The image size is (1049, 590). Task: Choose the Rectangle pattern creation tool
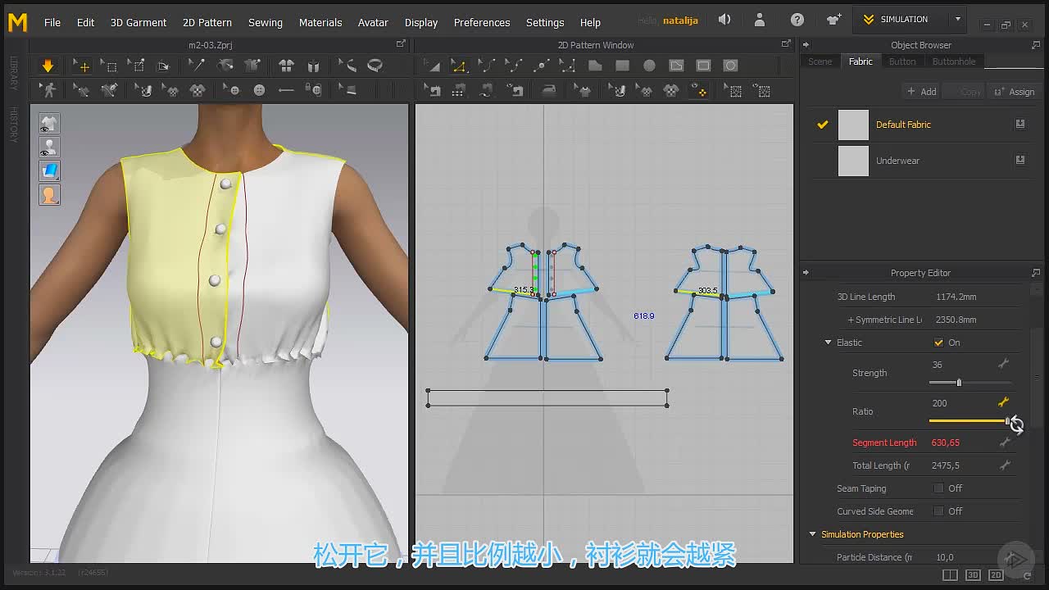tap(622, 66)
